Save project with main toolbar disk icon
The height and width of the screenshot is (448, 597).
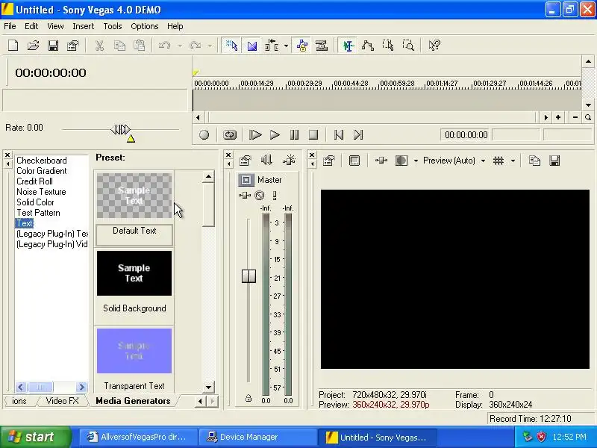(x=53, y=46)
